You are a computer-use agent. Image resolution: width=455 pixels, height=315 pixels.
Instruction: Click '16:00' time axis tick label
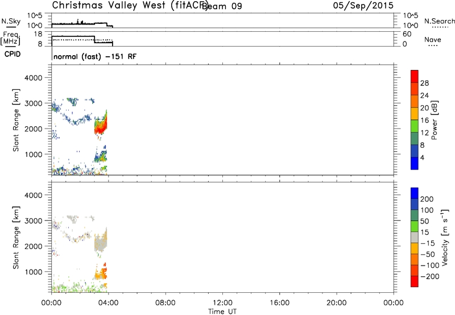coord(279,303)
